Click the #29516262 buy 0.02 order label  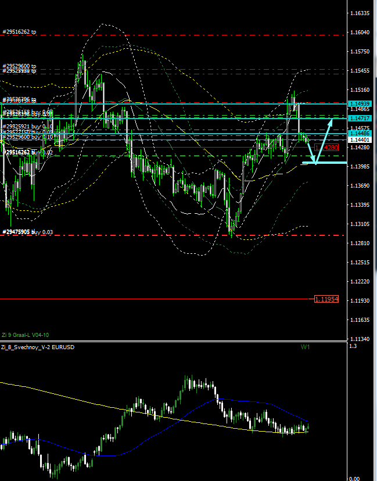coord(28,152)
